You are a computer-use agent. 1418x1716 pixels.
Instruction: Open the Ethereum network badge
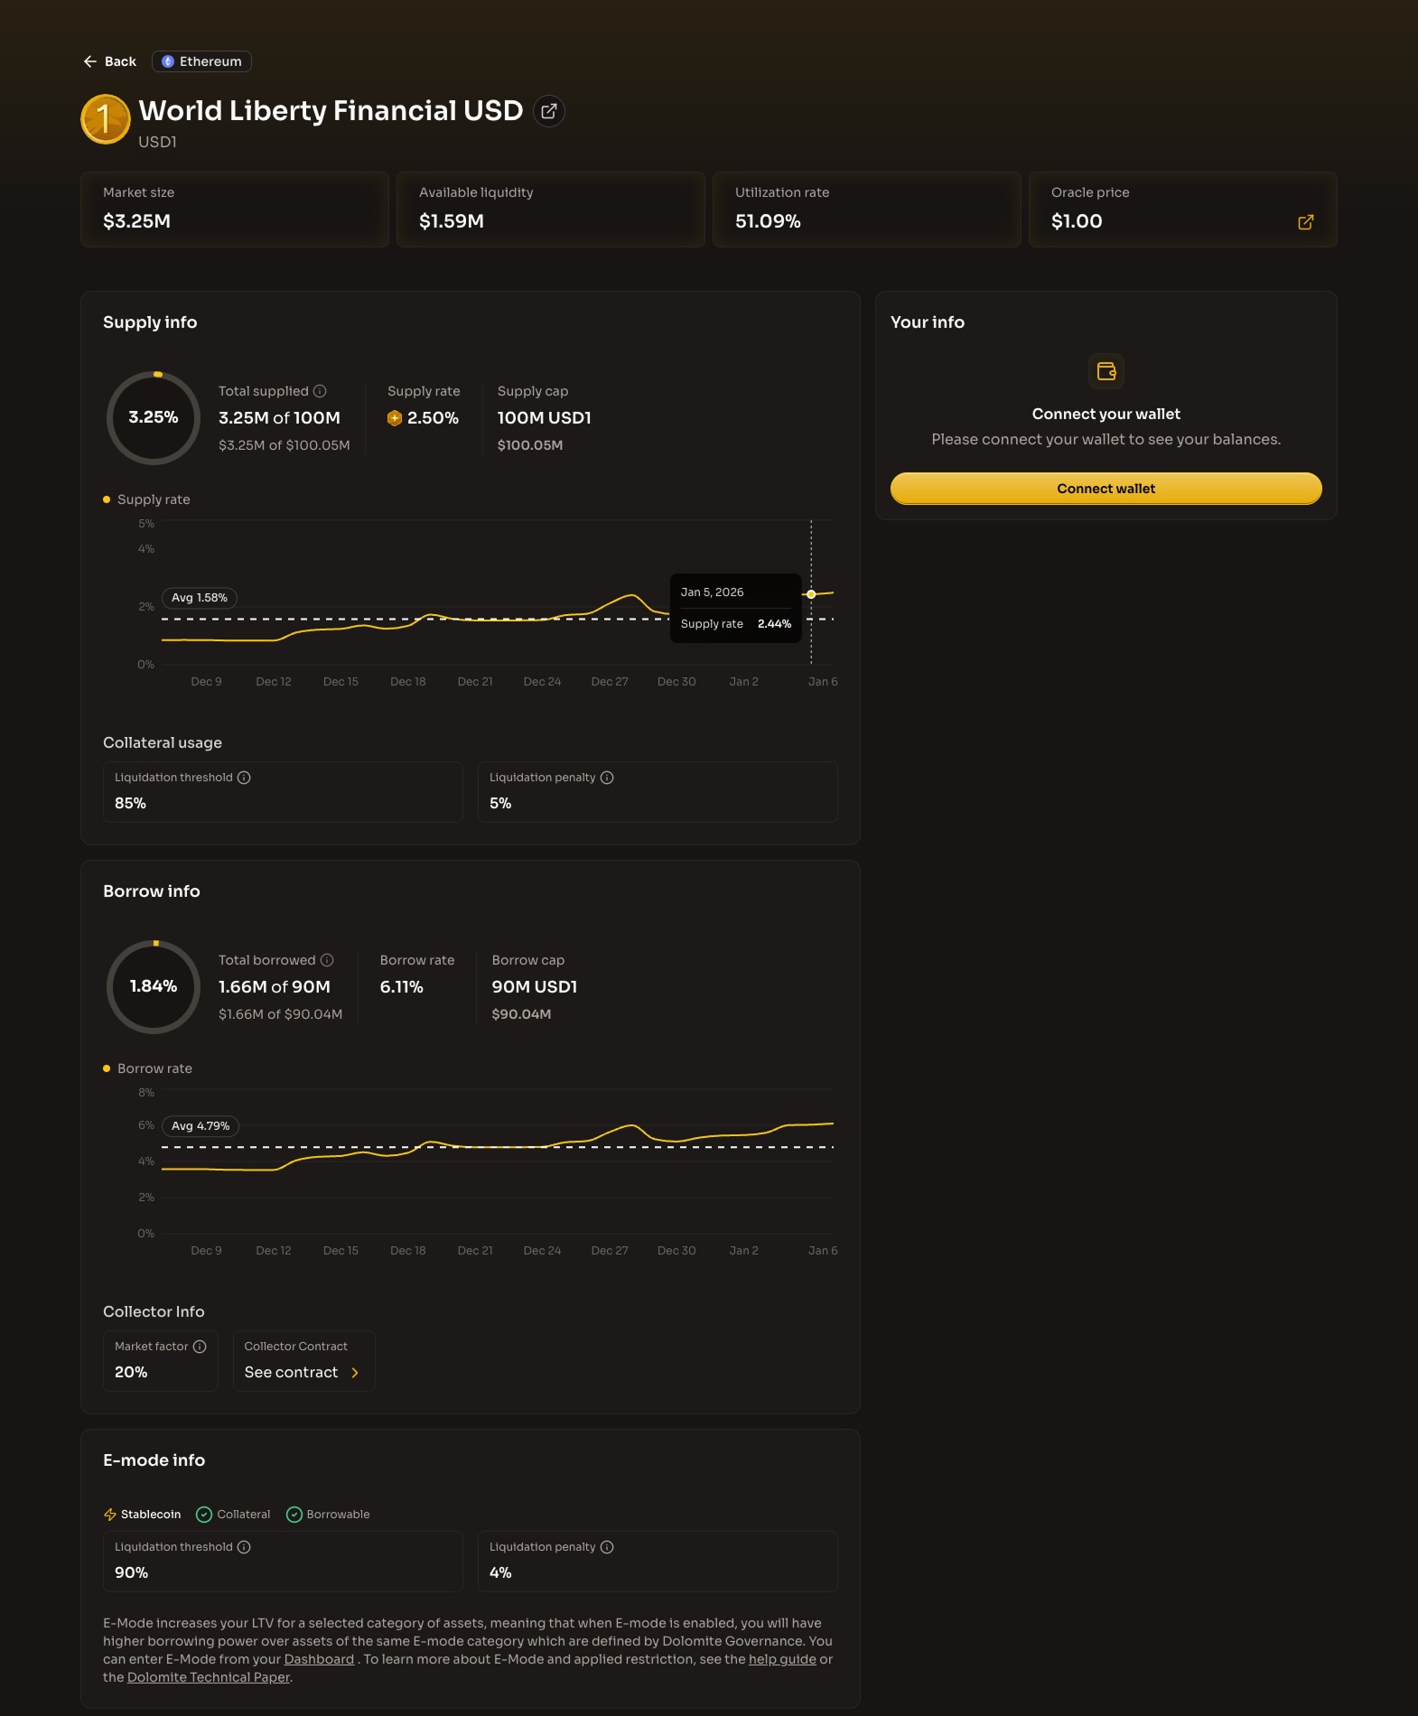[201, 61]
